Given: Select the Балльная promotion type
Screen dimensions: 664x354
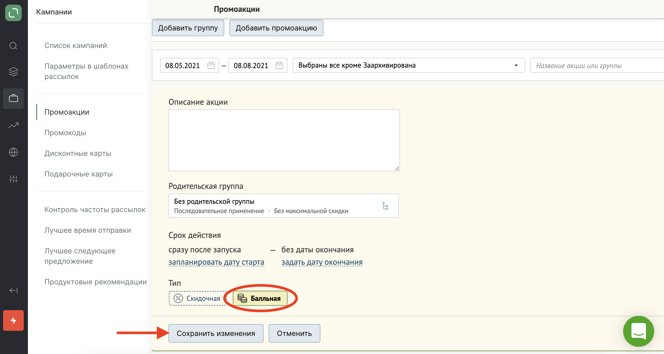Looking at the screenshot, I should 260,298.
